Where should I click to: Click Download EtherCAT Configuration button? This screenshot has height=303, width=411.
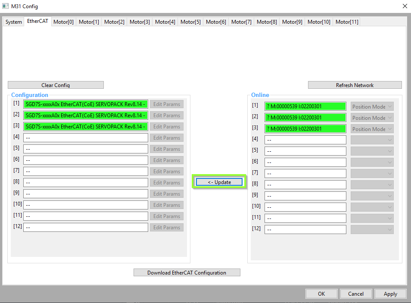click(x=187, y=272)
